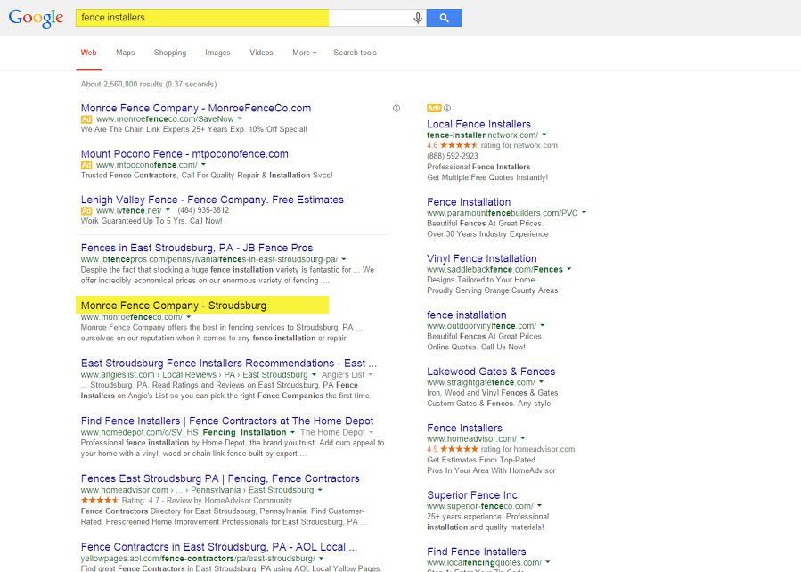Click Pennsylvania breadcrumb in HomeAdvisor result
This screenshot has height=572, width=801.
coord(216,490)
